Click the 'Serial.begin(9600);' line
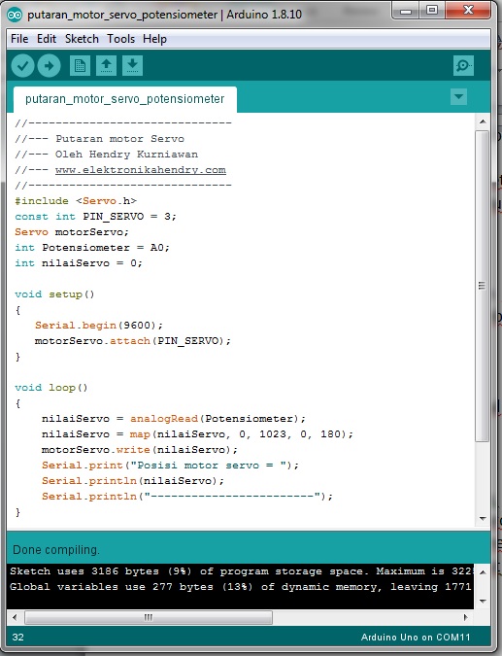 (x=99, y=325)
